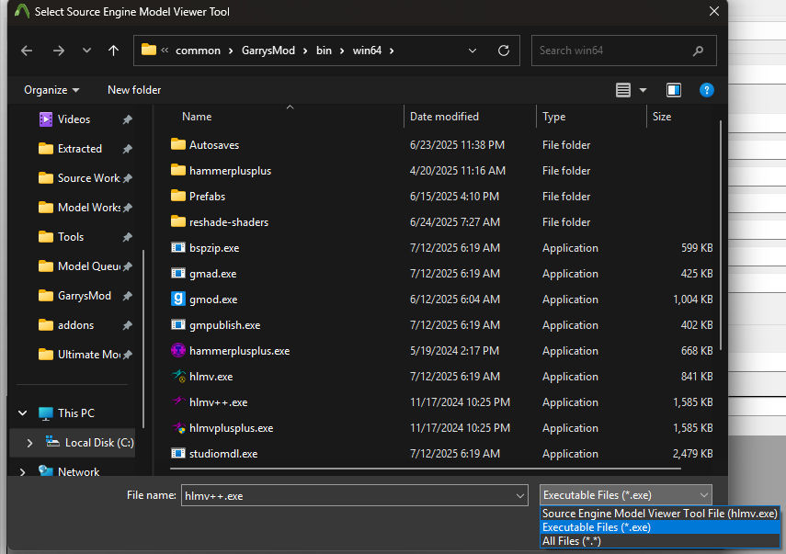The height and width of the screenshot is (554, 786).
Task: Sort files by Size column
Action: (662, 117)
